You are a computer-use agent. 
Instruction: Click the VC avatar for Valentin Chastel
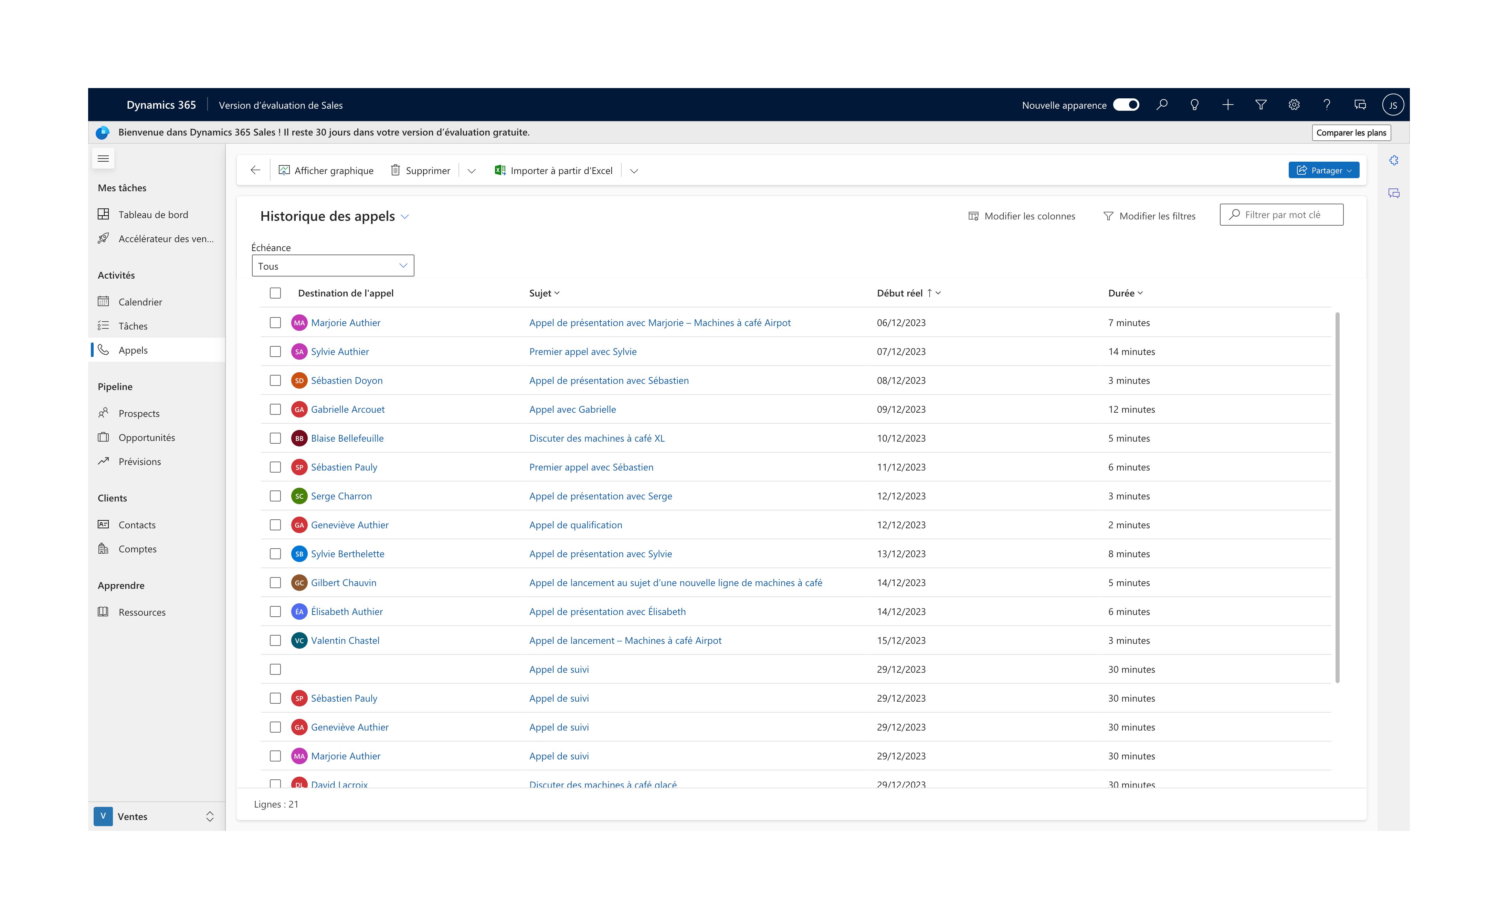coord(299,641)
